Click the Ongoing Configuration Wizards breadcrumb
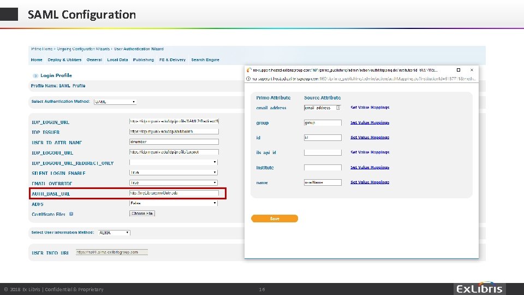Viewport: 524px width, 295px height. 84,49
